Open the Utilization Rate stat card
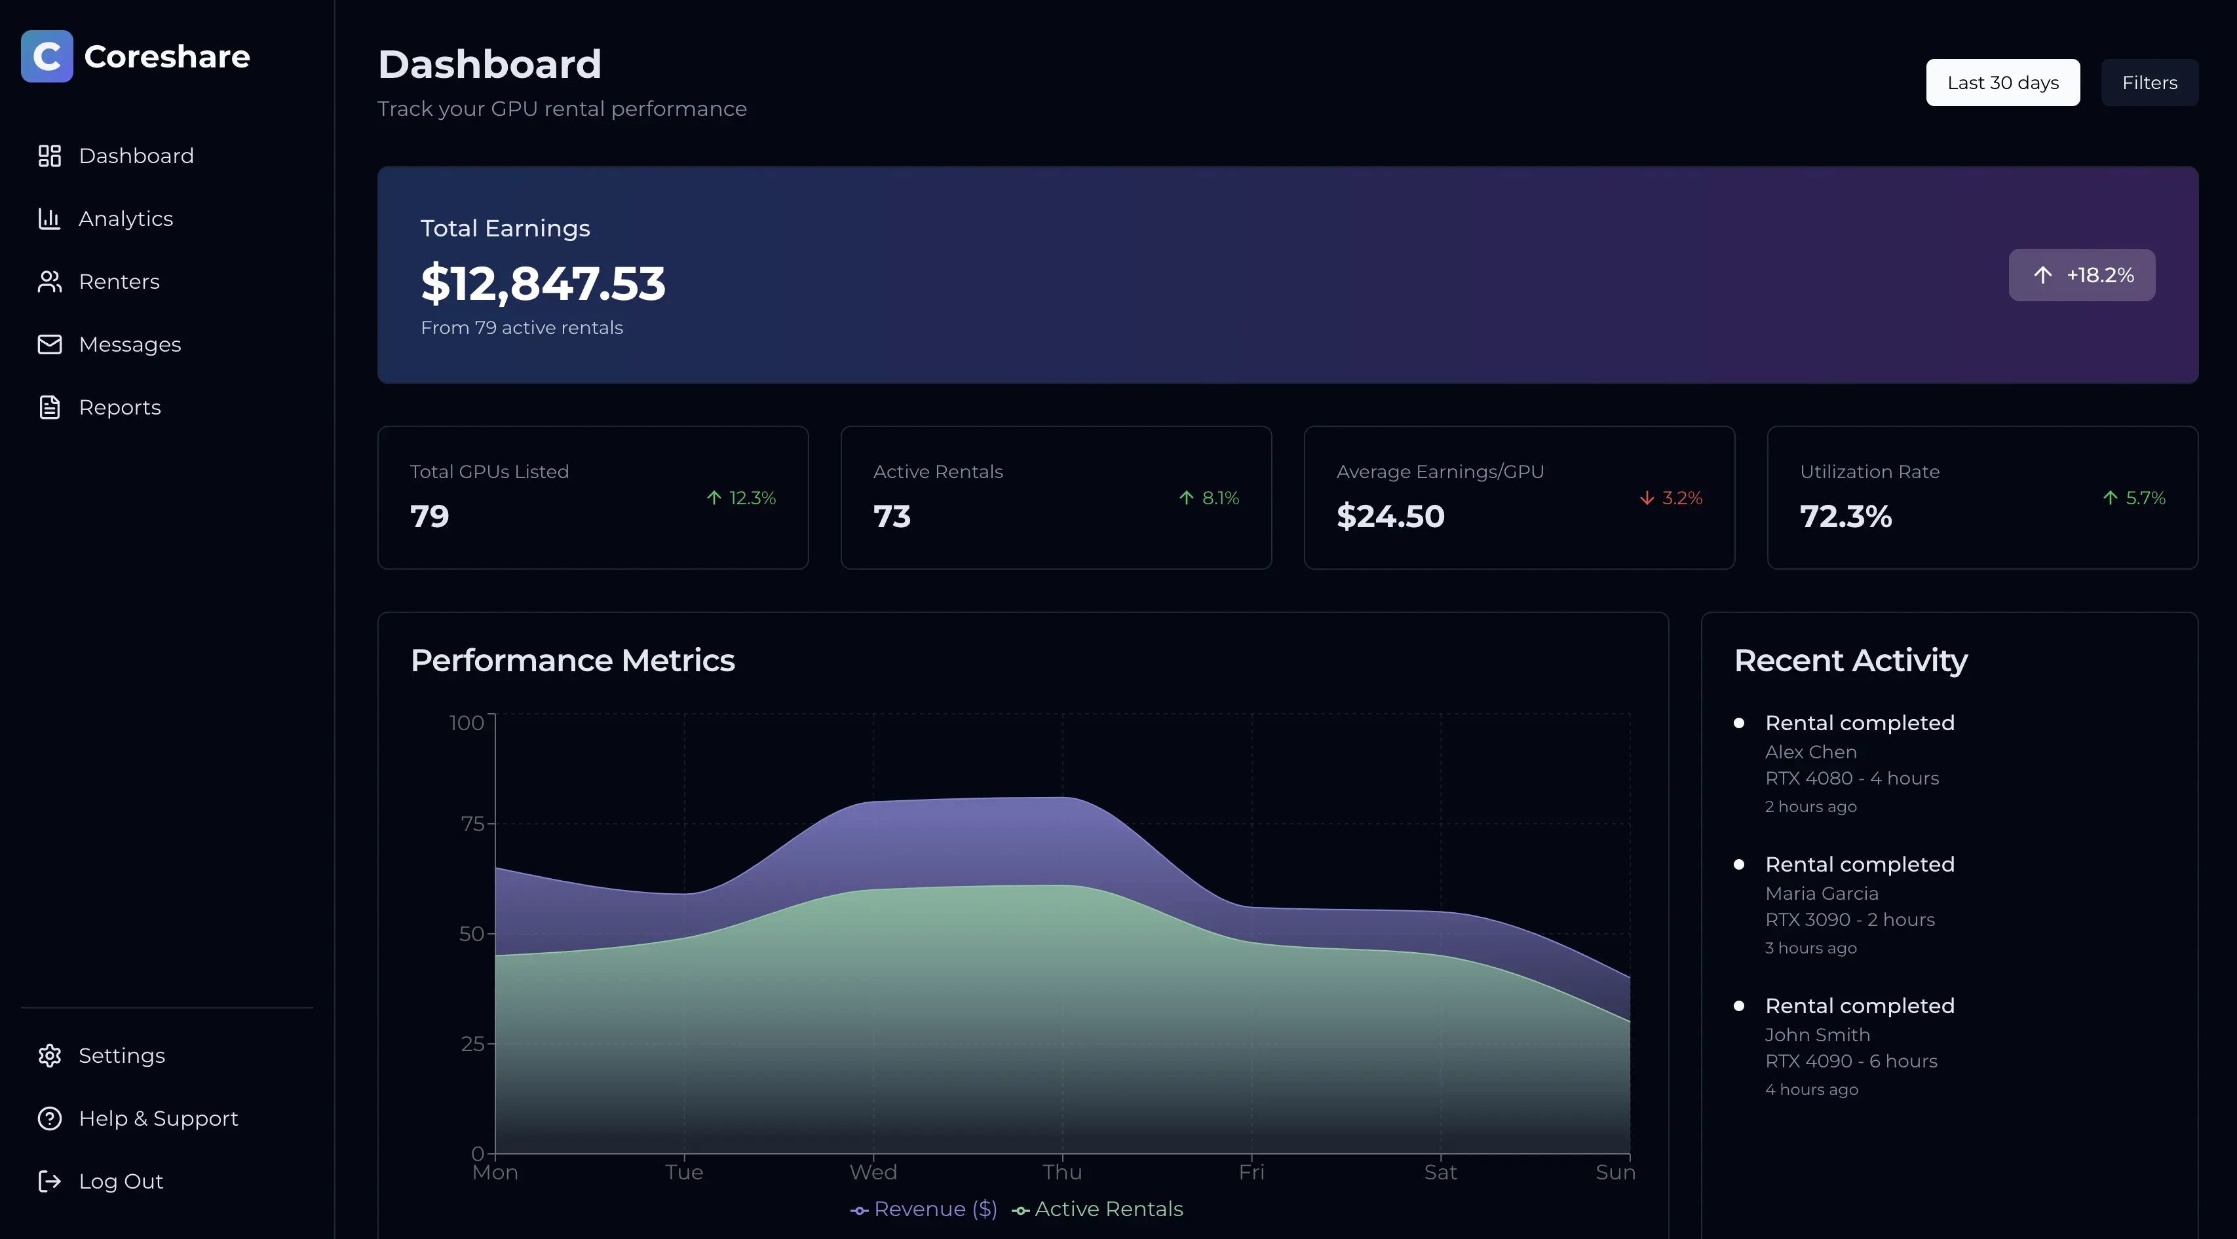 [x=1981, y=498]
